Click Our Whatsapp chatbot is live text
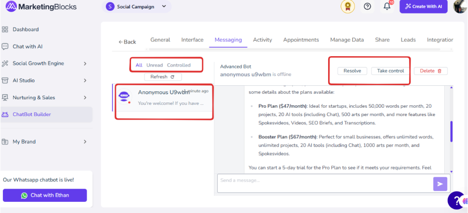 click(38, 180)
